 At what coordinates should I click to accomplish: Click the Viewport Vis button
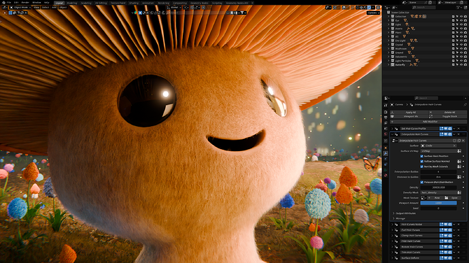pos(411,117)
